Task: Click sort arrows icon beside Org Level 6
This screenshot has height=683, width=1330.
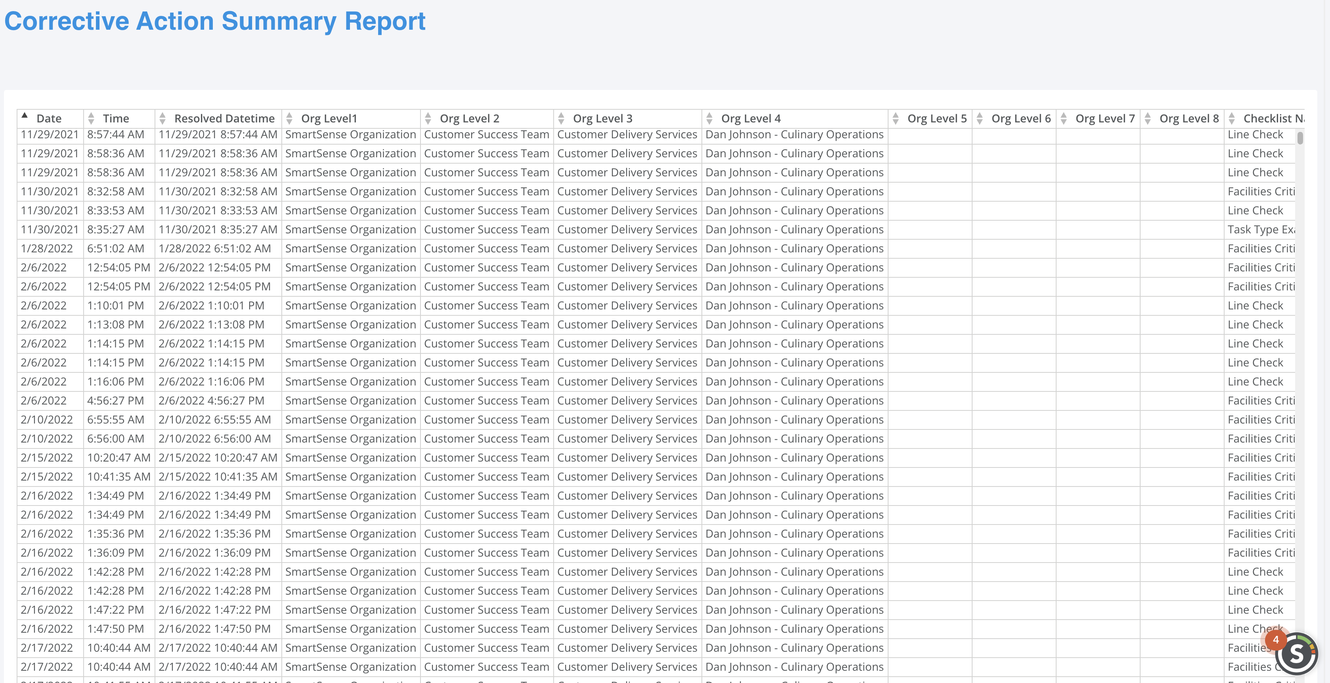Action: coord(980,119)
